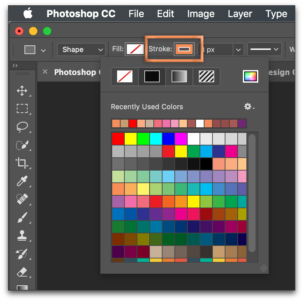Screen dimensions: 303x301
Task: Select the History Brush tool
Action: [22, 254]
